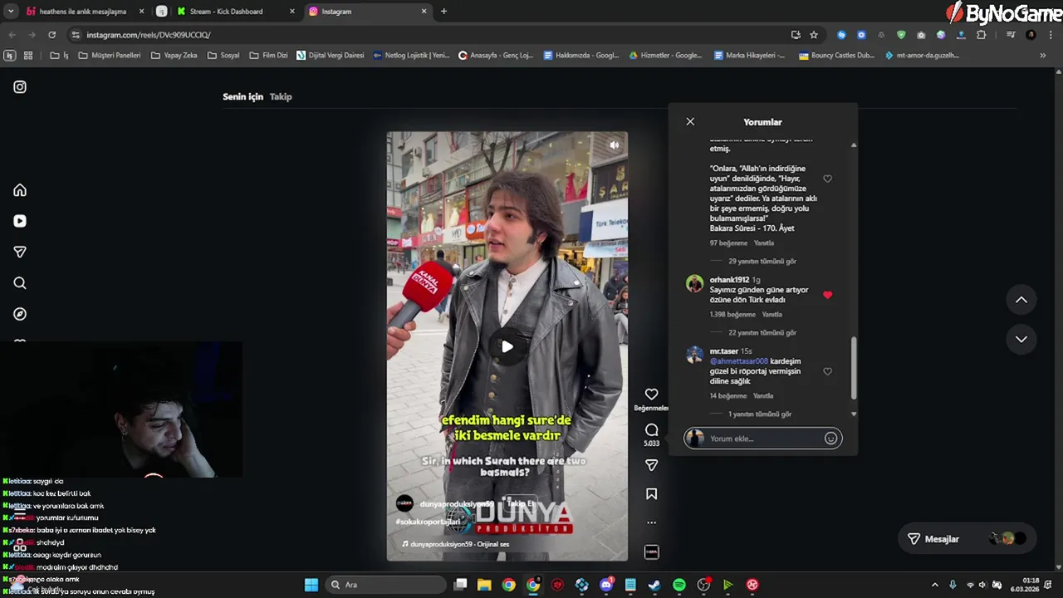This screenshot has height=598, width=1063.
Task: Close the Yorumlar comments panel
Action: pos(690,121)
